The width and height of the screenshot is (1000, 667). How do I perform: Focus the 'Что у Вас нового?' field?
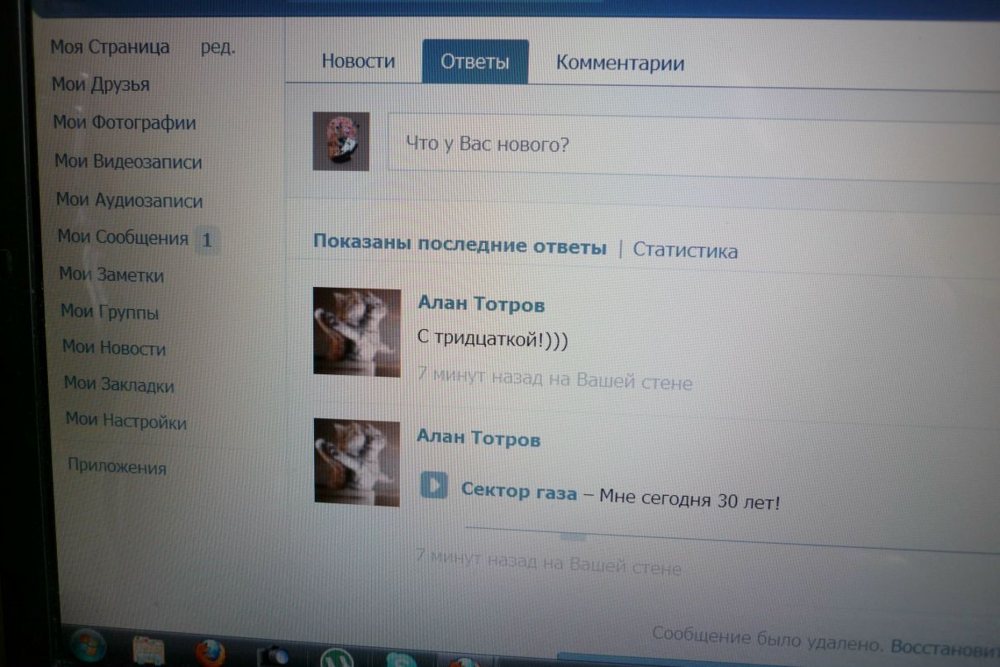(694, 146)
